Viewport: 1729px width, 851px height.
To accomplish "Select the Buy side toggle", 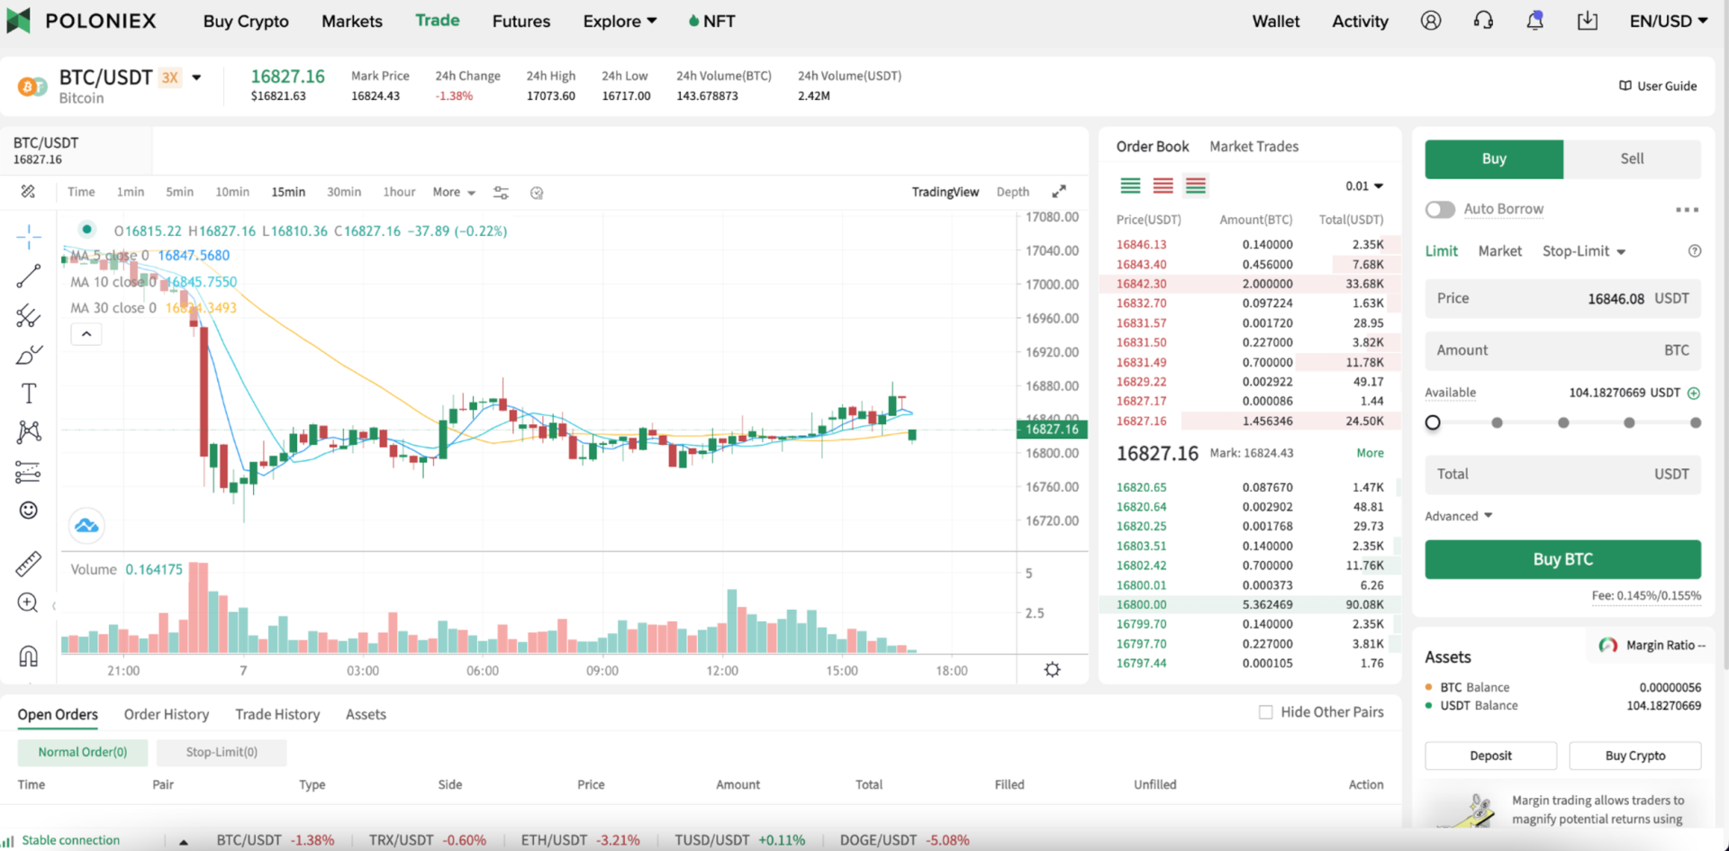I will pyautogui.click(x=1494, y=158).
